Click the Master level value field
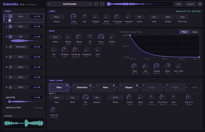 coord(37,97)
